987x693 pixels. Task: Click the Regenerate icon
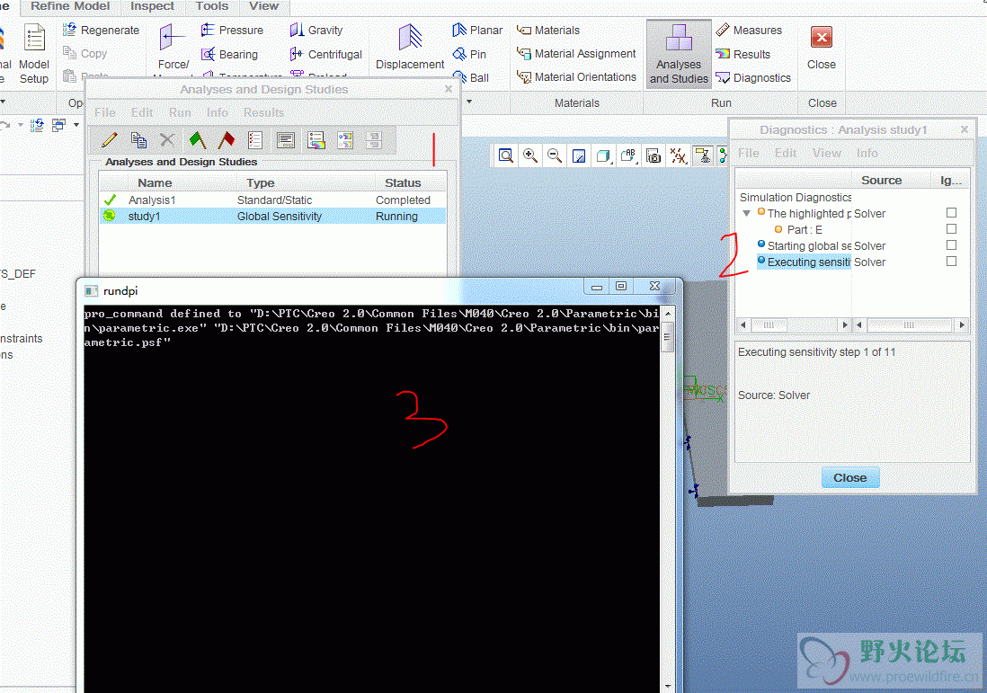101,31
